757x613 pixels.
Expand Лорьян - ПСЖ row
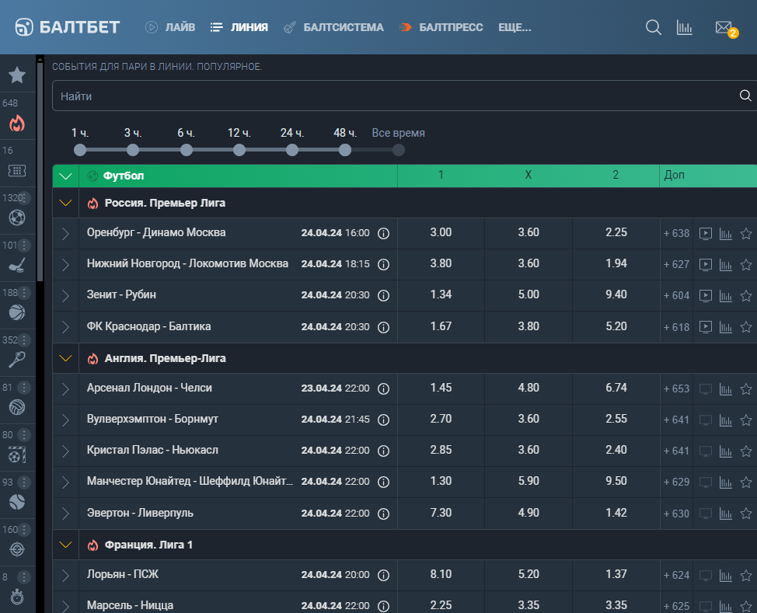point(65,576)
